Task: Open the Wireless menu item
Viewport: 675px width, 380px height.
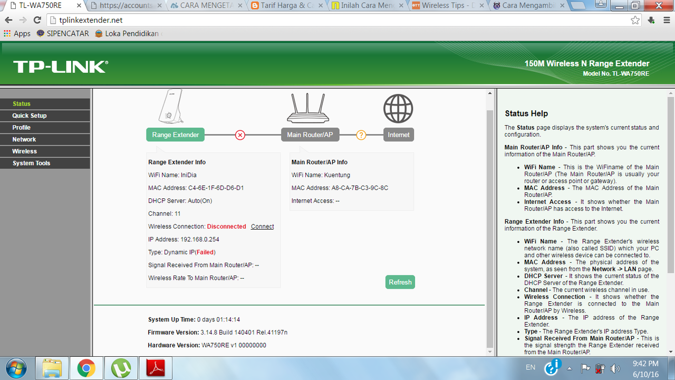Action: pyautogui.click(x=45, y=151)
